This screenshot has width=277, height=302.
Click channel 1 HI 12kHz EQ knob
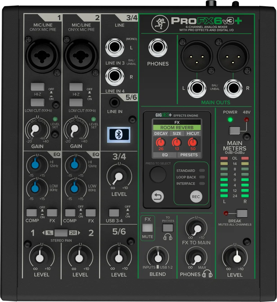35,165
